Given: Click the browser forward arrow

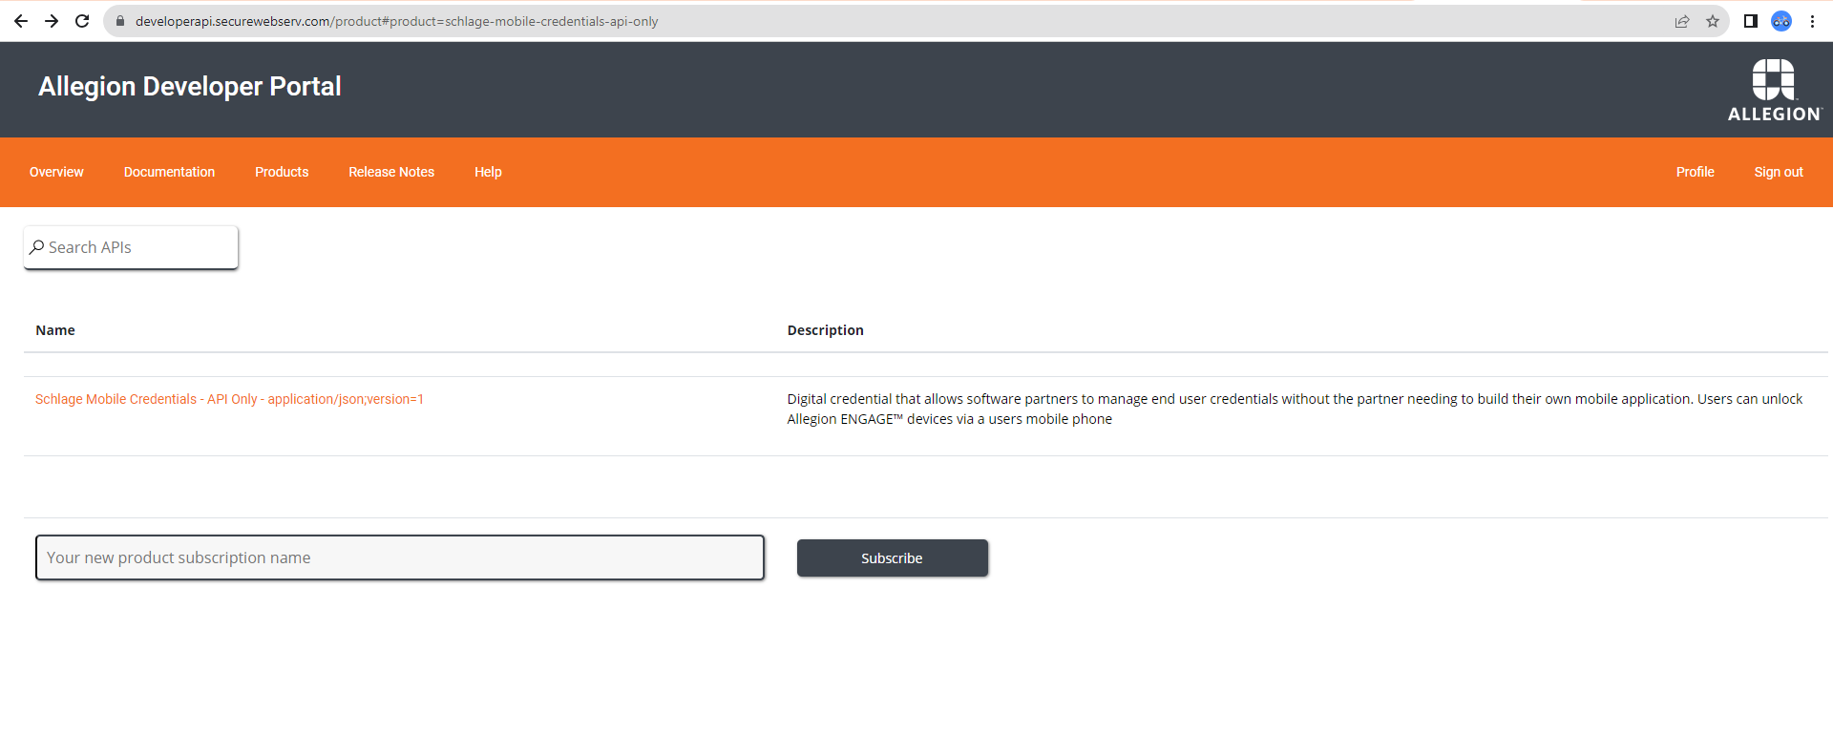Looking at the screenshot, I should click(52, 21).
